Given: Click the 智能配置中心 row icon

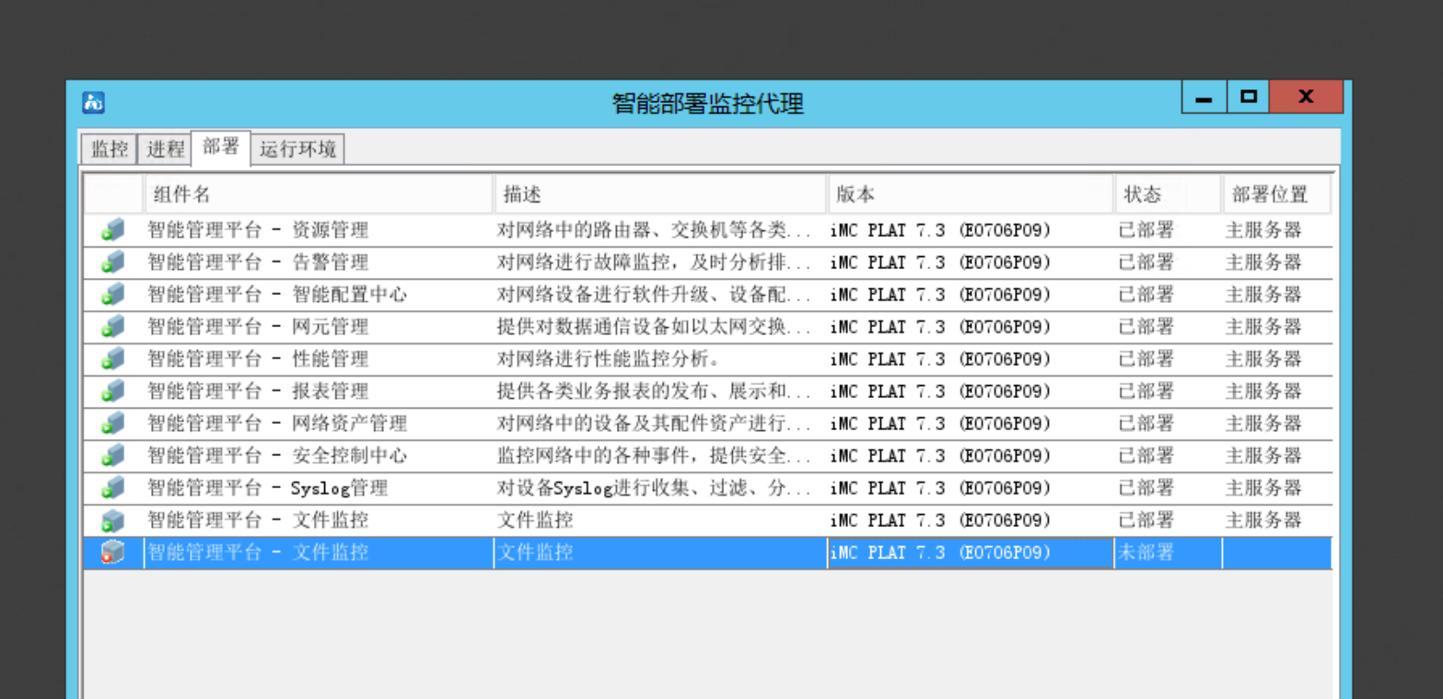Looking at the screenshot, I should point(112,295).
